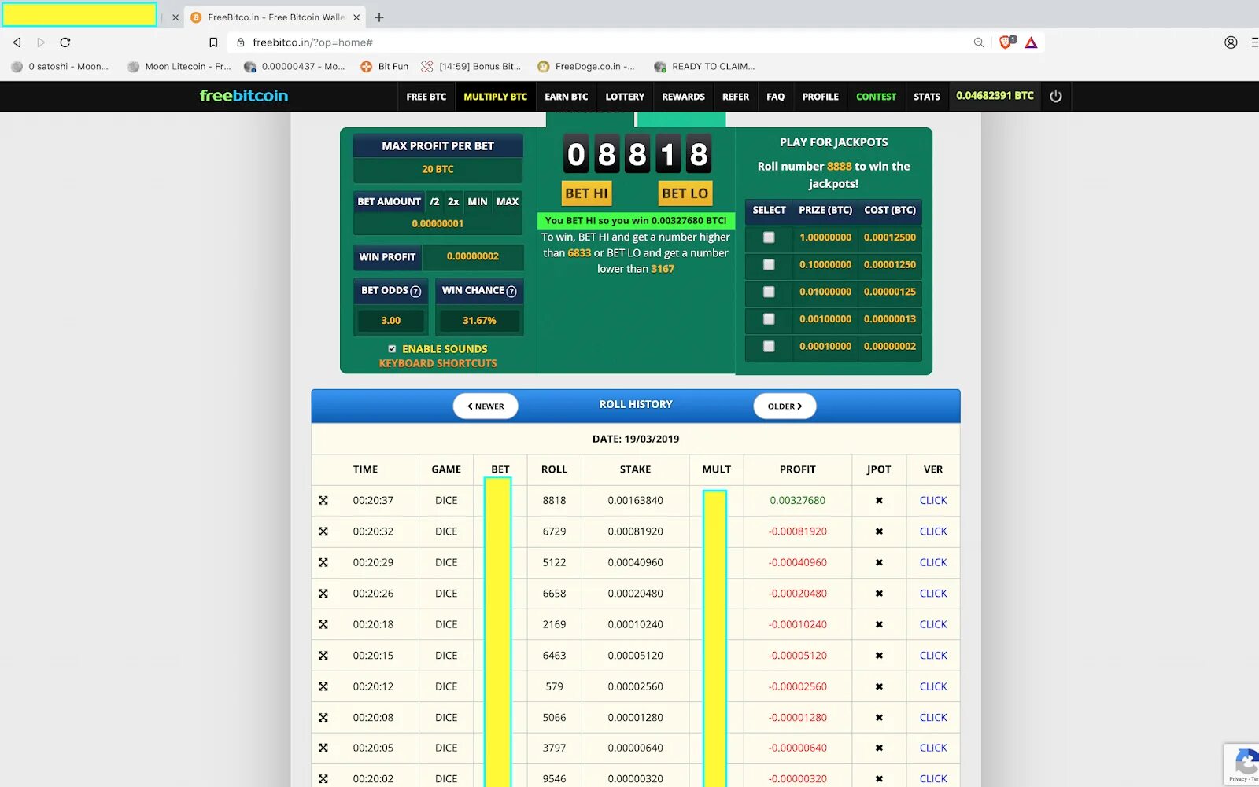Click the bookmark icon beside the address bar
The height and width of the screenshot is (787, 1259).
pos(213,42)
